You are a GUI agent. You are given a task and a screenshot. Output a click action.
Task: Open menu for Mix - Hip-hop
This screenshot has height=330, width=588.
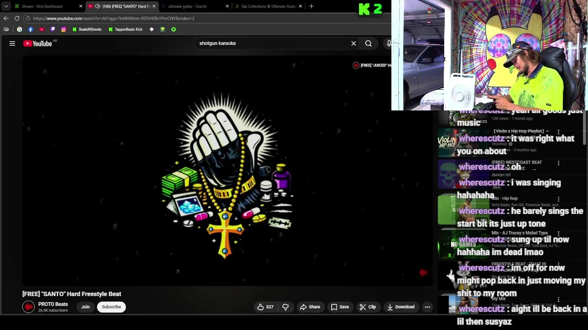click(559, 199)
